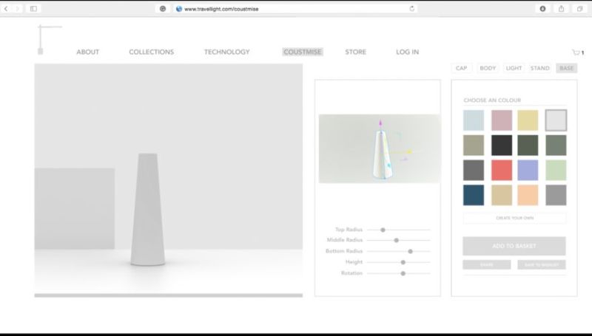The width and height of the screenshot is (592, 336).
Task: Choose the khaki beige colour swatch
Action: (474, 145)
